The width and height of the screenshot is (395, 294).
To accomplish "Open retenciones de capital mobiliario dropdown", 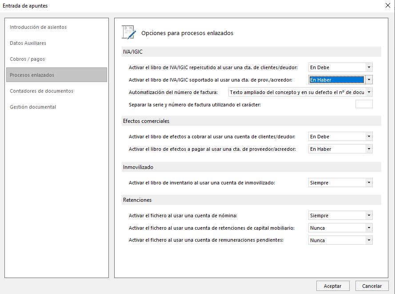I will (340, 228).
